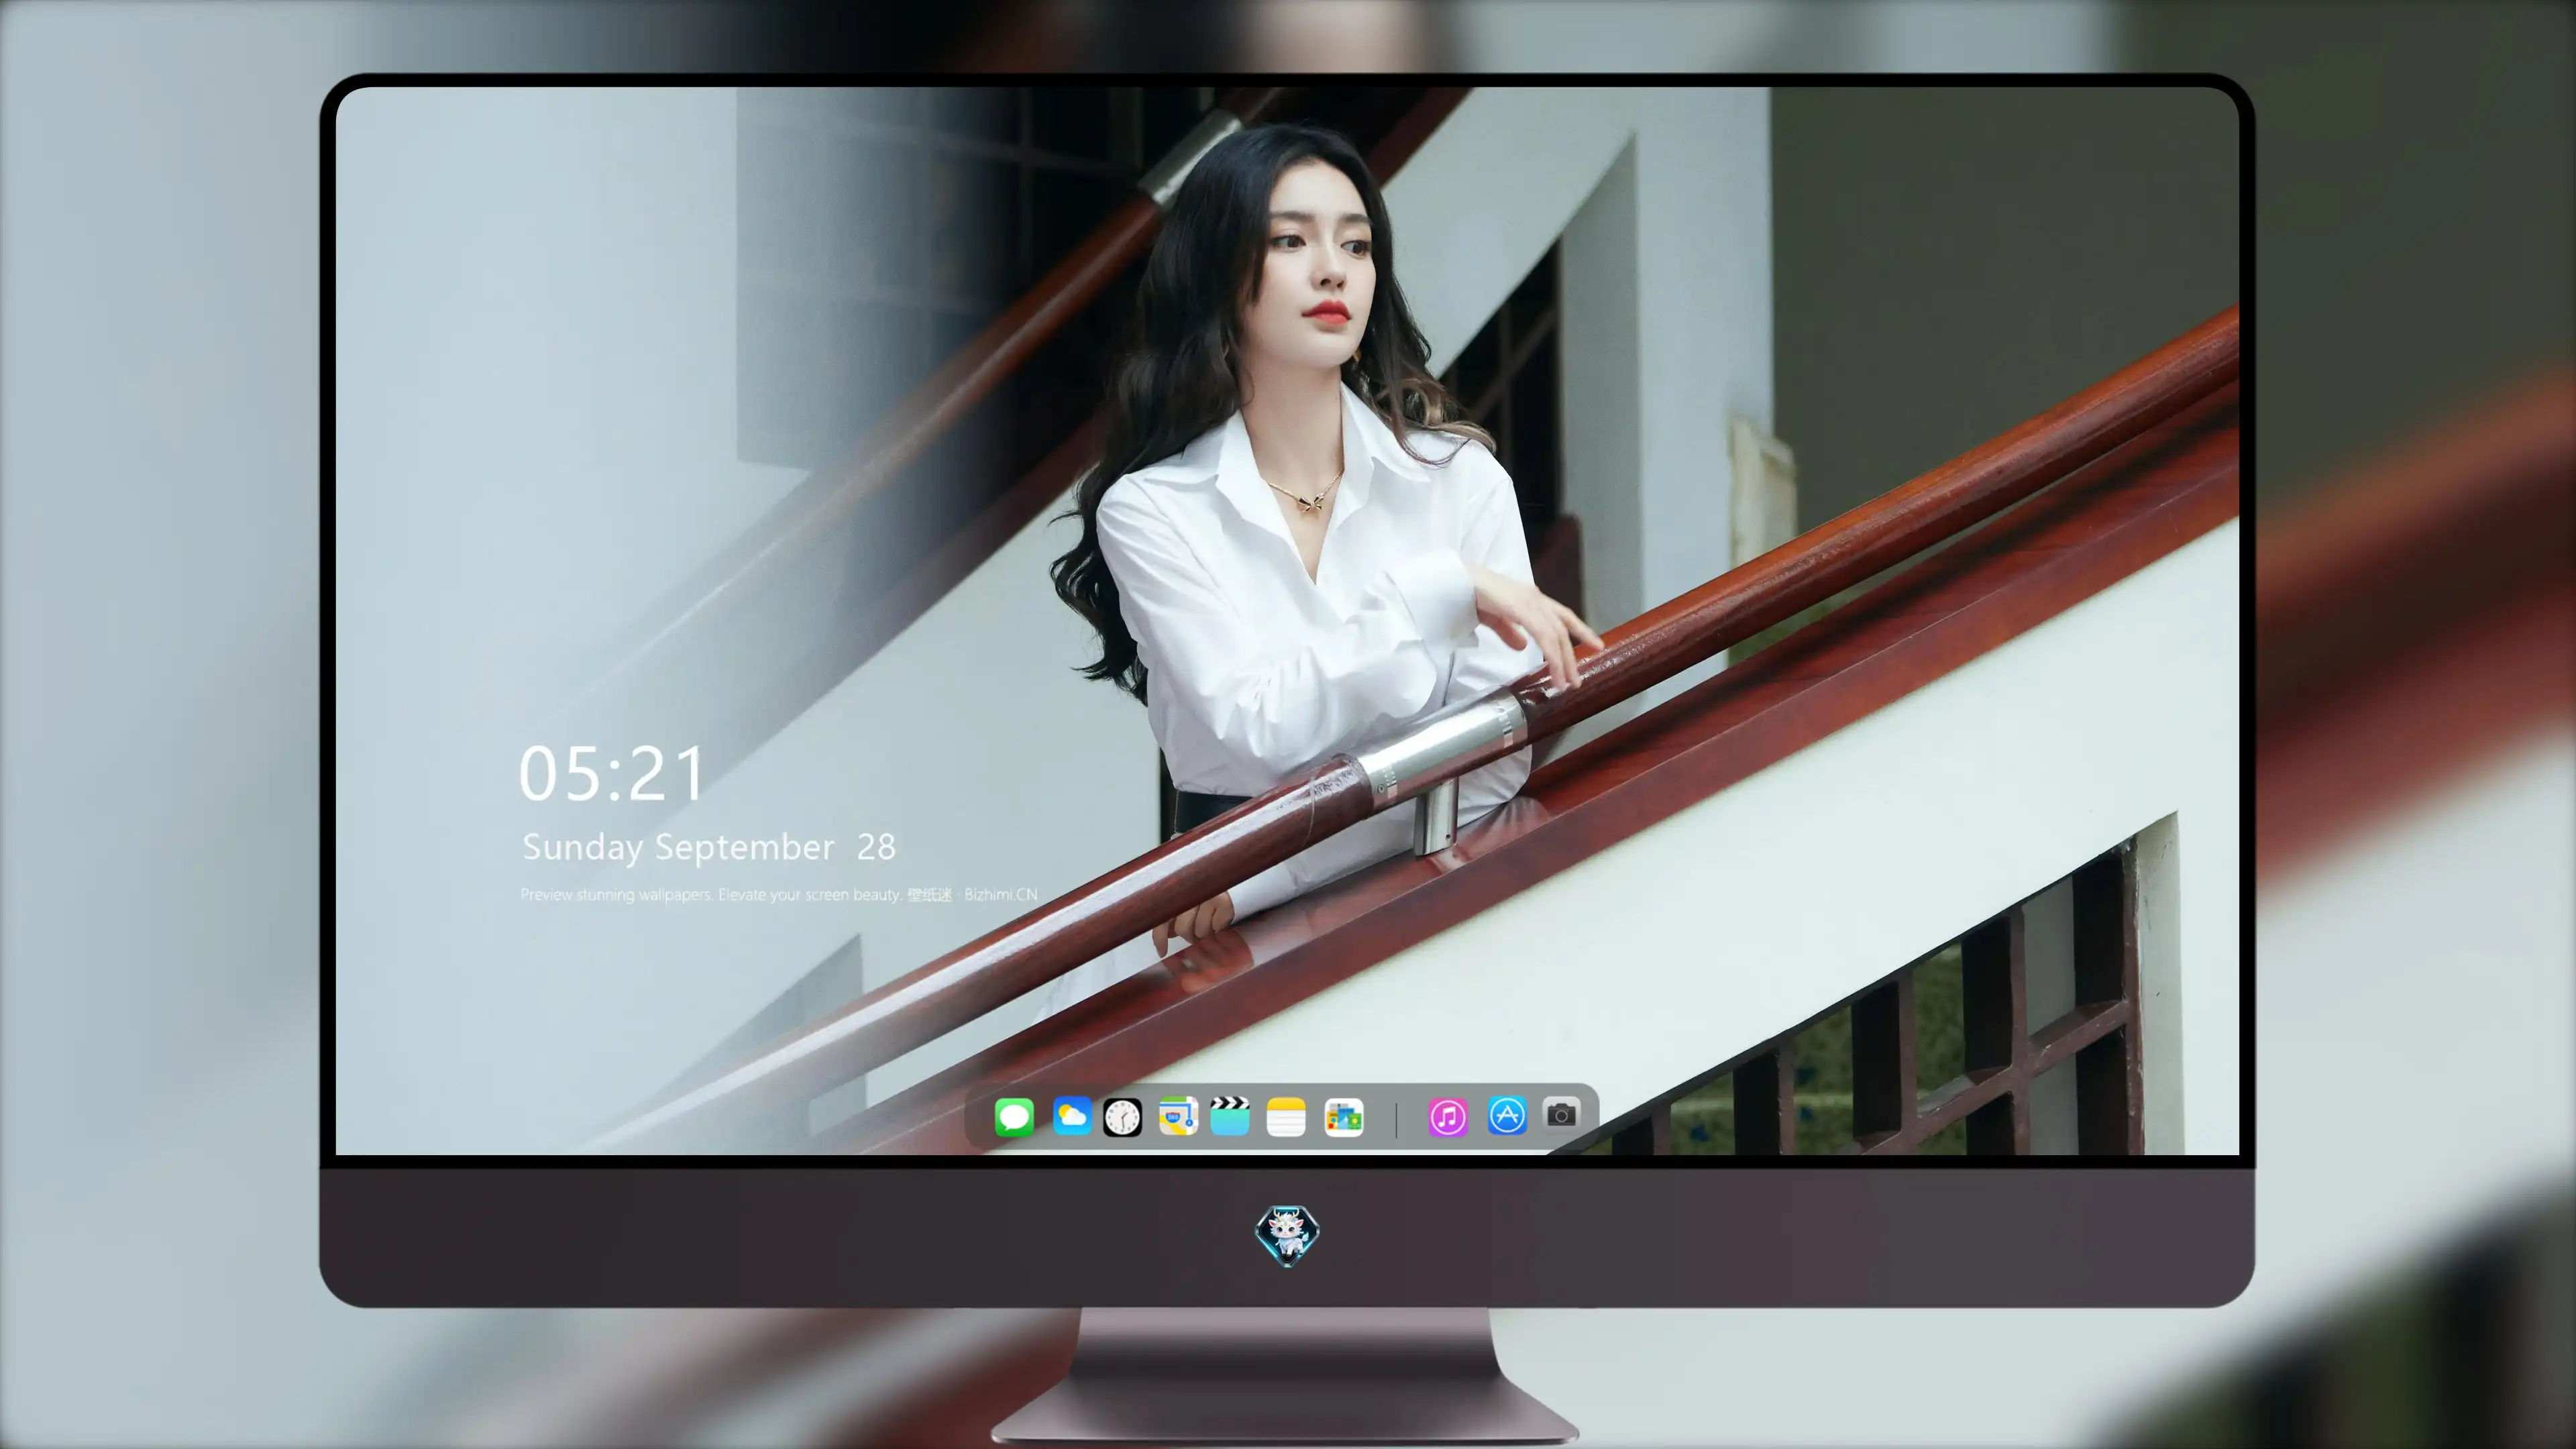Open the Camera app in the dock

coord(1561,1114)
